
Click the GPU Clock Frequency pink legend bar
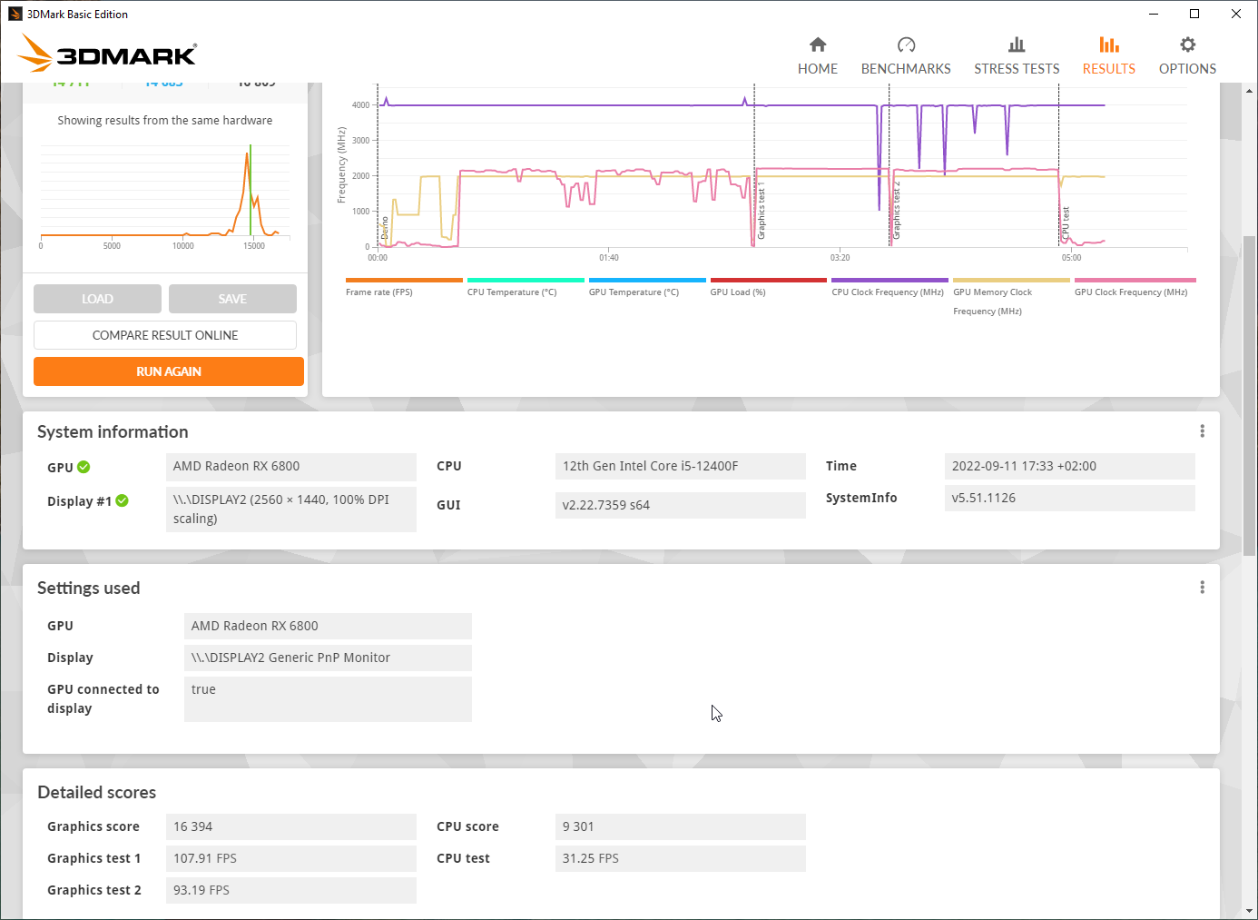(1135, 281)
